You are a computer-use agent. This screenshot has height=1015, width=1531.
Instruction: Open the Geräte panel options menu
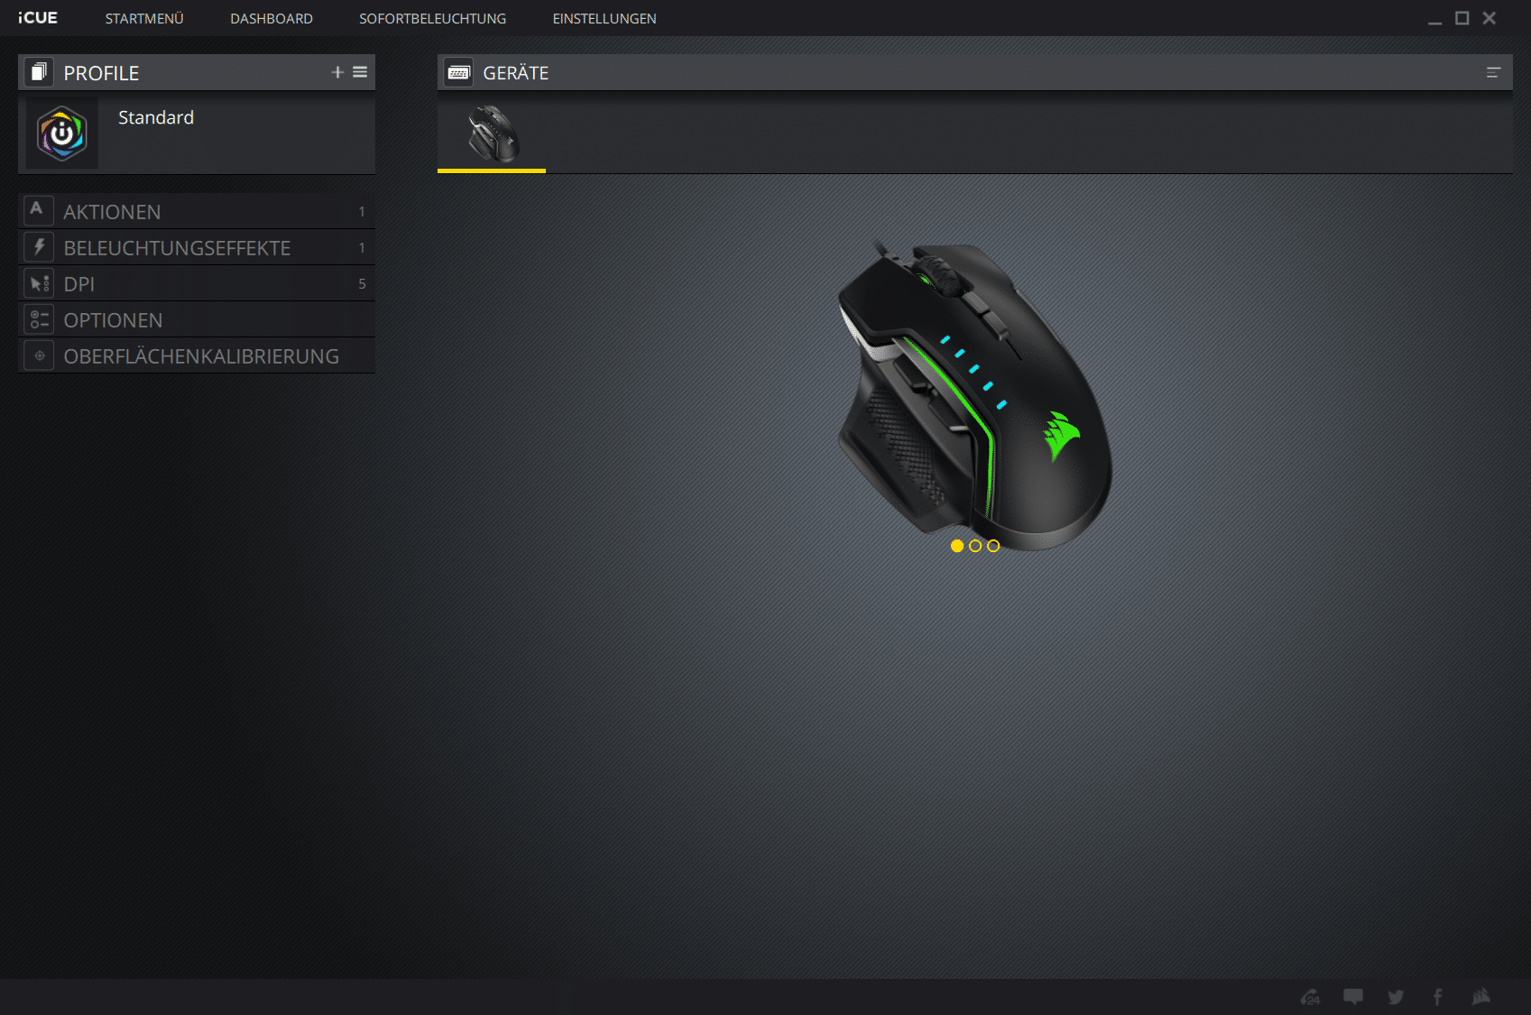pyautogui.click(x=1493, y=73)
